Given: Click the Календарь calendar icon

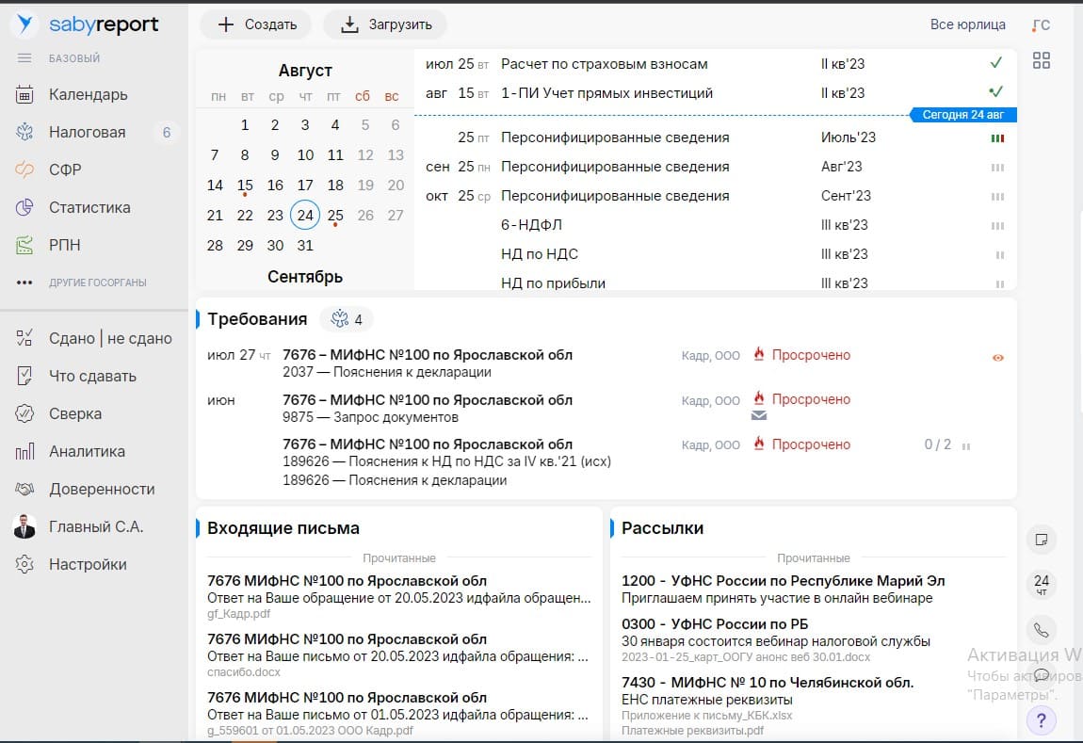Looking at the screenshot, I should [x=24, y=94].
